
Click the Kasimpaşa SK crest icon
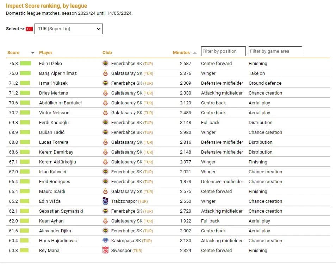(x=105, y=241)
